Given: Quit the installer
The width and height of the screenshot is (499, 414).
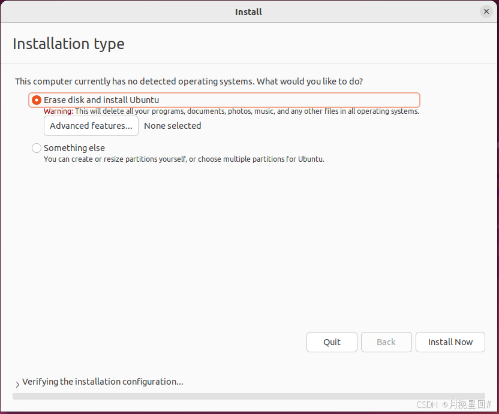Looking at the screenshot, I should (332, 342).
